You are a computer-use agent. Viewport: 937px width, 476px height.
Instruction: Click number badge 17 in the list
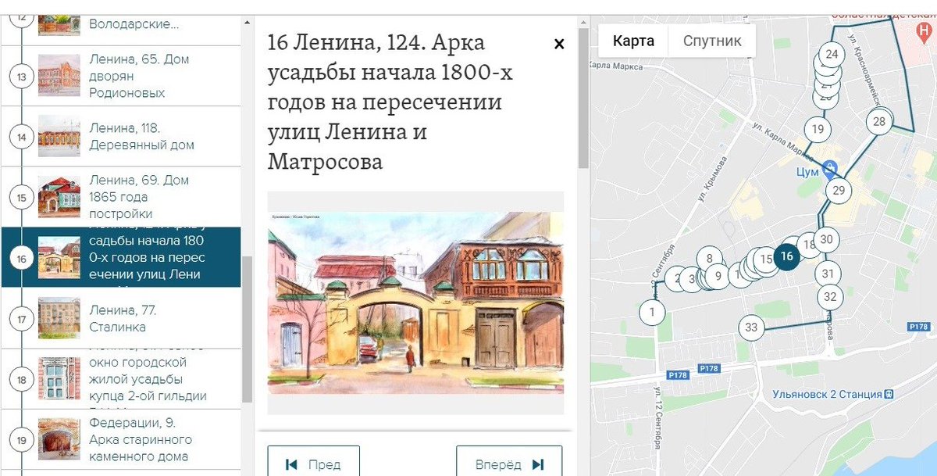[21, 319]
